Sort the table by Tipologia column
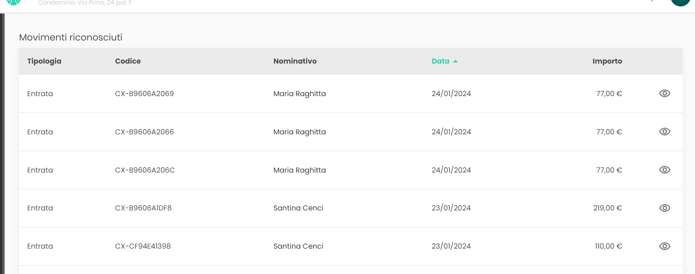 click(44, 61)
